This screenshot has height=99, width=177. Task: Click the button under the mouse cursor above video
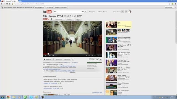[x=78, y=19]
